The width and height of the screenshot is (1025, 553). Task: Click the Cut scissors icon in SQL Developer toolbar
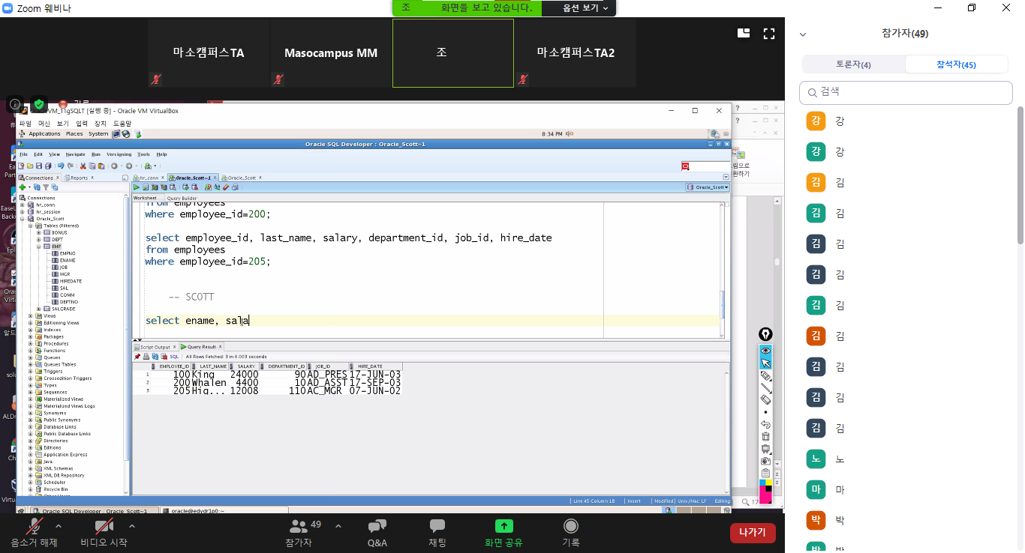pyautogui.click(x=83, y=166)
